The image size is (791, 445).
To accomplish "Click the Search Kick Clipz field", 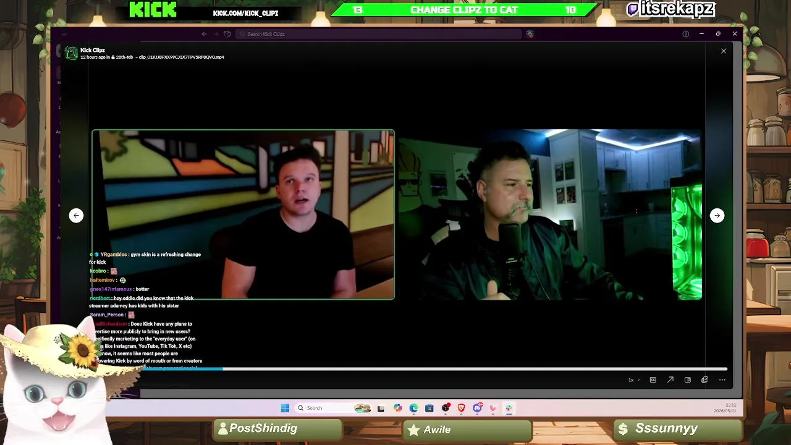I will (379, 34).
